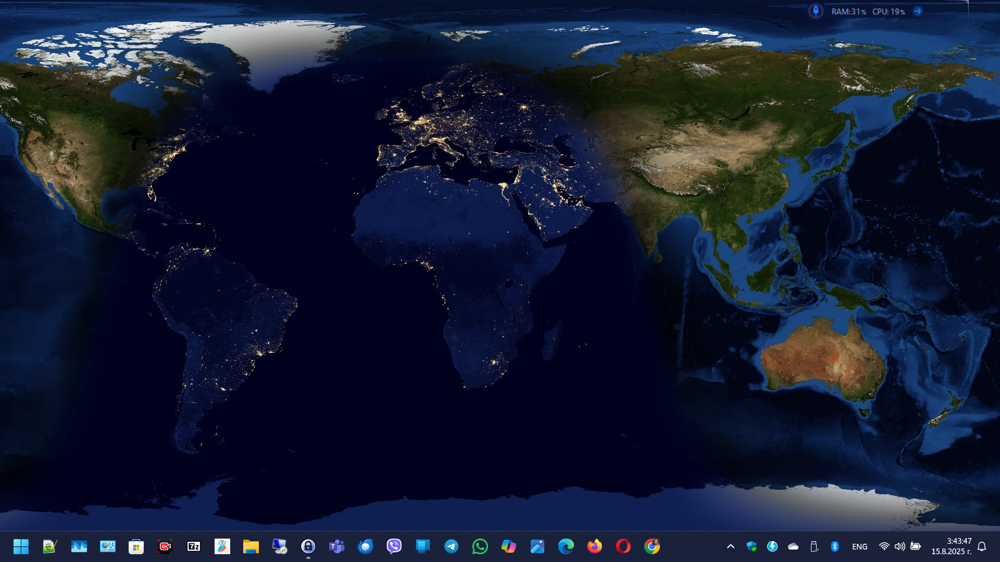
Task: Open Microsoft Teams
Action: [336, 546]
